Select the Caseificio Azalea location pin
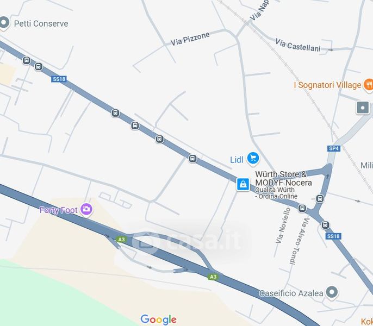The image size is (373, 326). coord(332,292)
